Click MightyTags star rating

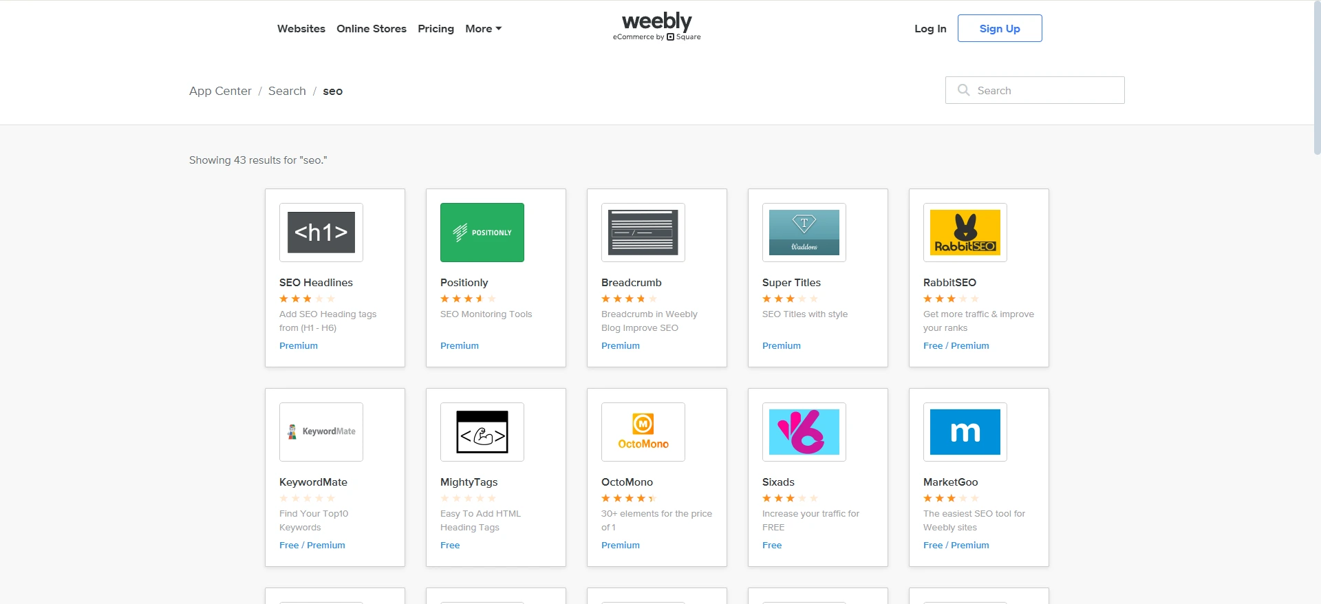click(468, 498)
